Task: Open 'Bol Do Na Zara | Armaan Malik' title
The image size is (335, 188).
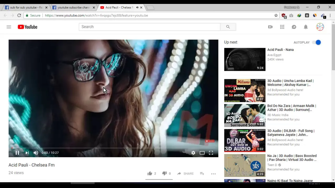Action: 292,108
